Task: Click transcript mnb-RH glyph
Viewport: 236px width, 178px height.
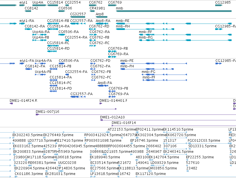Action: pyautogui.click(x=145, y=29)
